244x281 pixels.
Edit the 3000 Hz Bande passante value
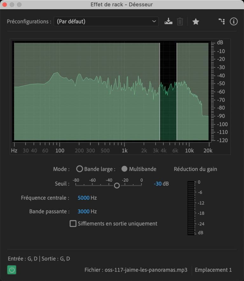[83, 211]
